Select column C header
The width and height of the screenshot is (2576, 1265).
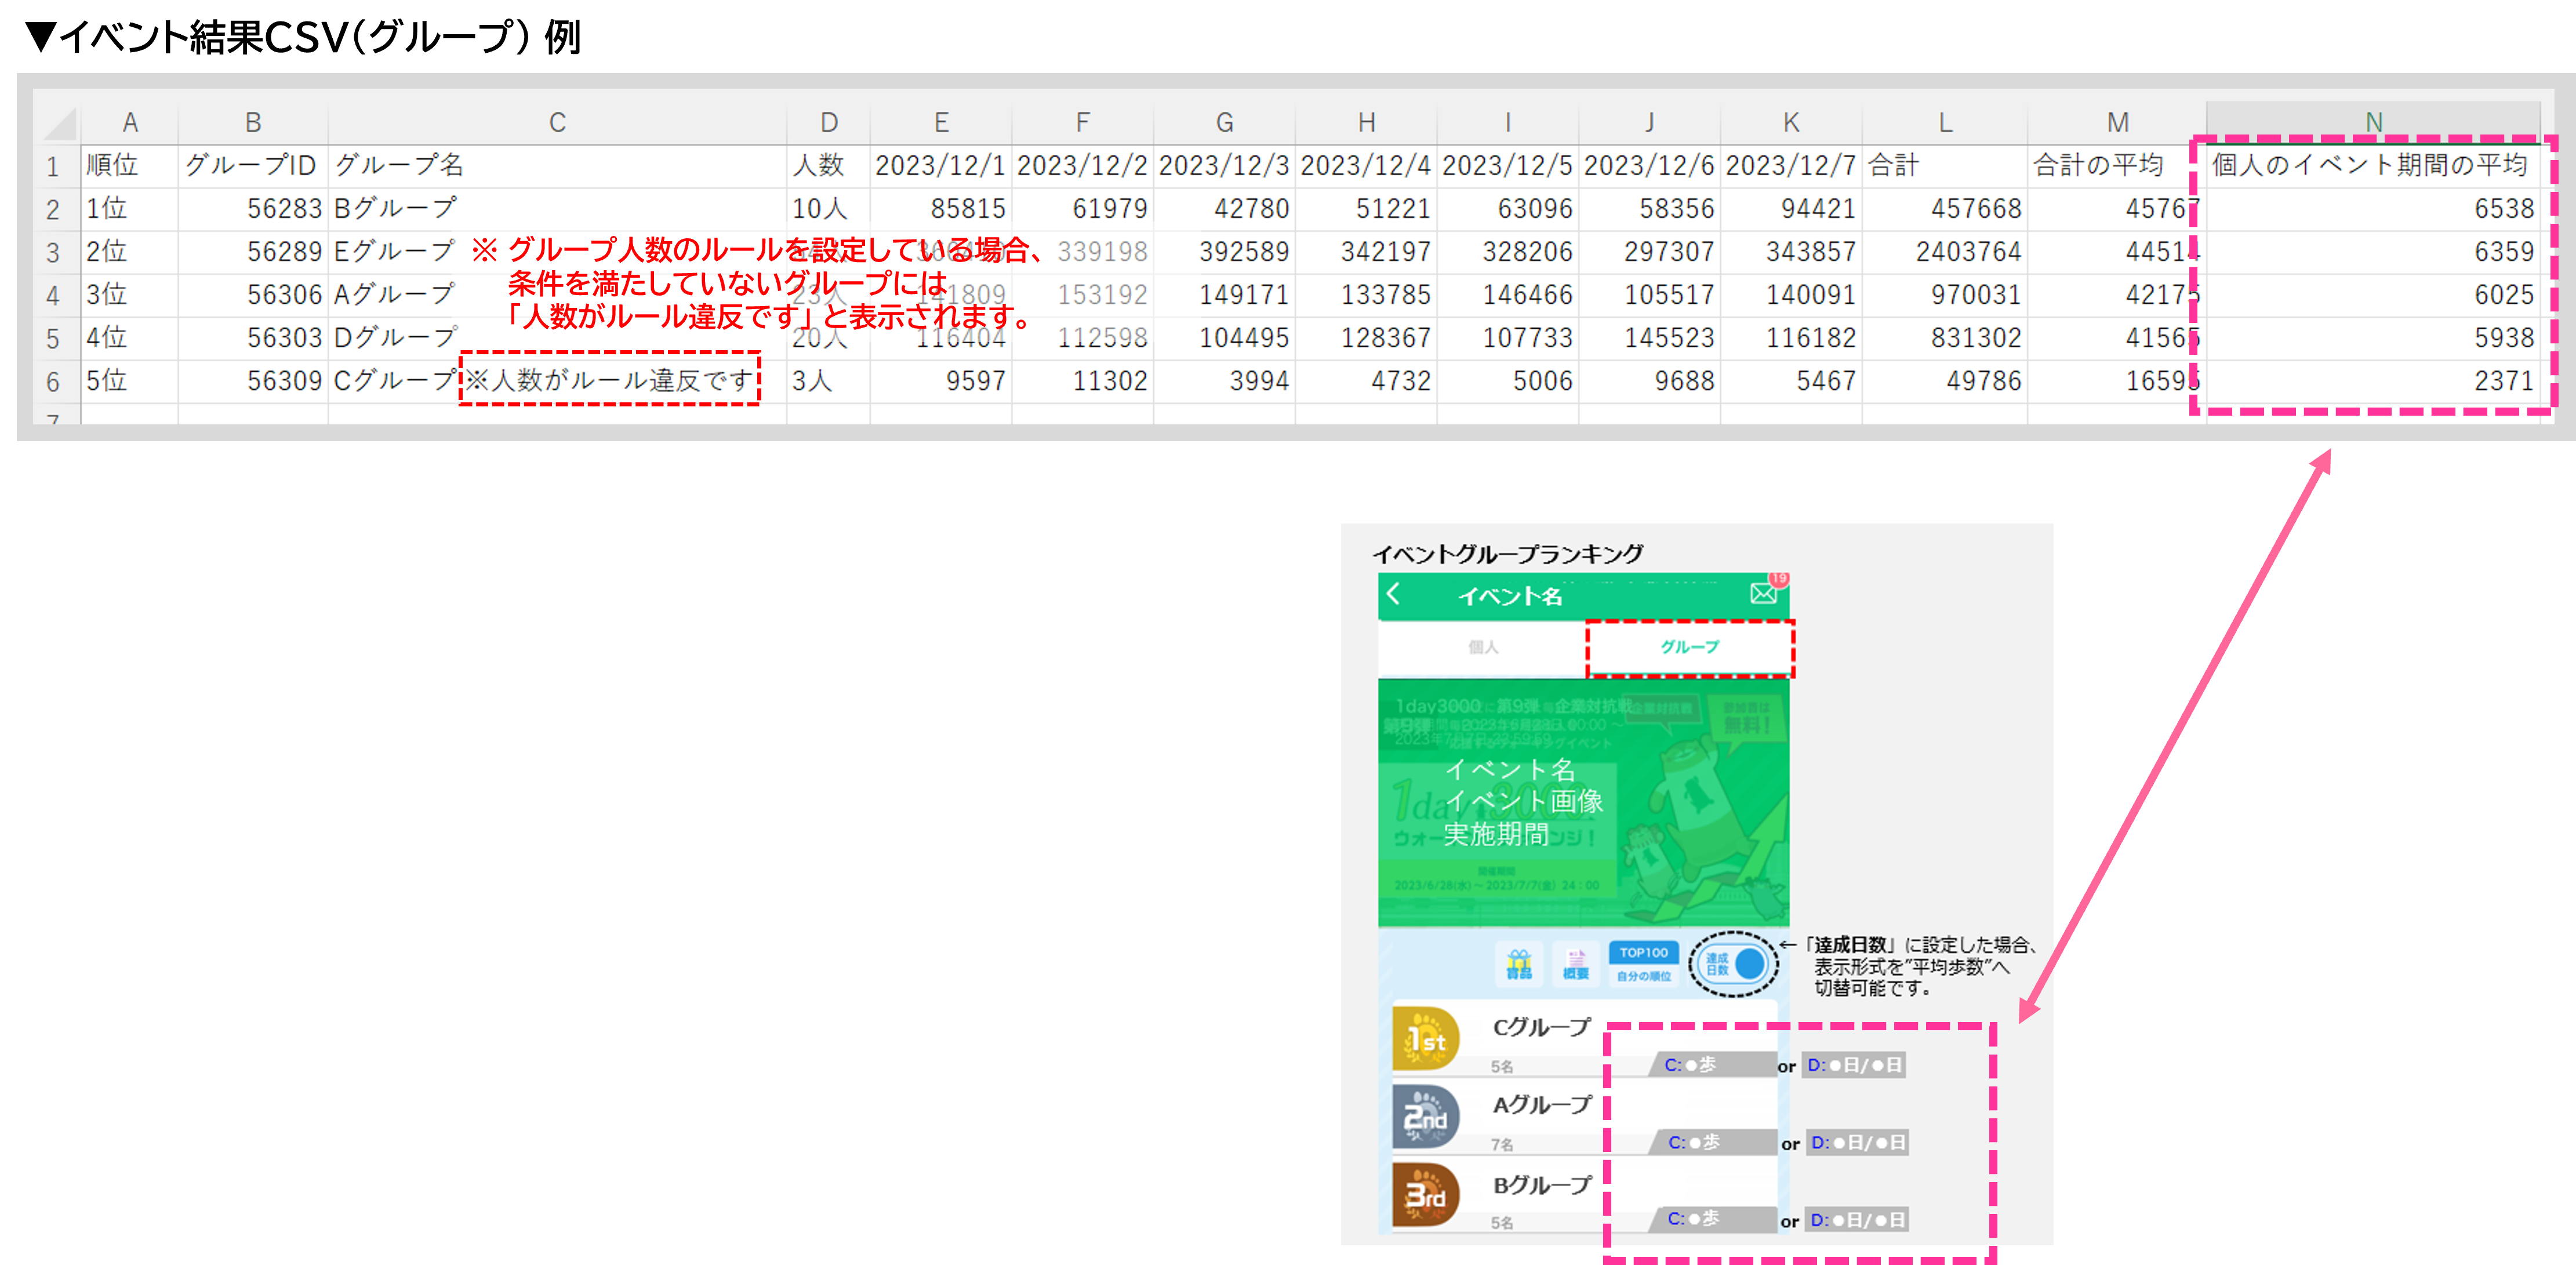pos(557,122)
